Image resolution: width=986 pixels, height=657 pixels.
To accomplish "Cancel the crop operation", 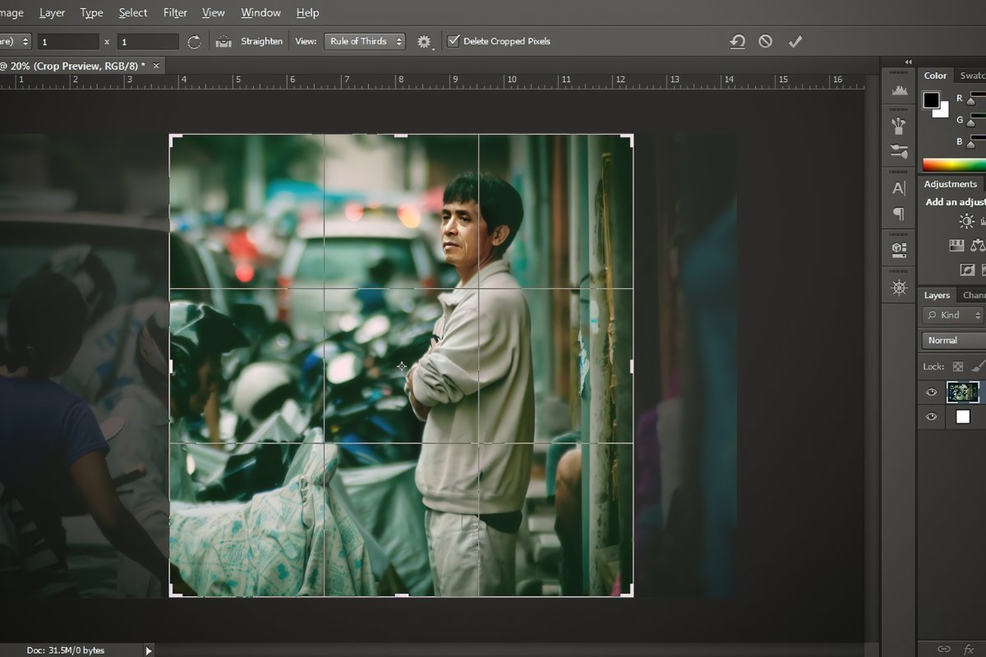I will [765, 40].
